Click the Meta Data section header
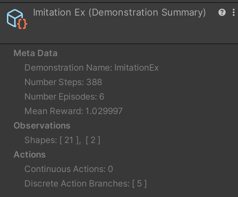This screenshot has height=197, width=238. click(36, 53)
